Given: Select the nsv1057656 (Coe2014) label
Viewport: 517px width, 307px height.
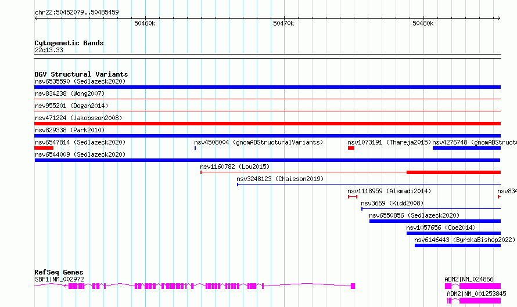Looking at the screenshot, I should click(x=441, y=227).
